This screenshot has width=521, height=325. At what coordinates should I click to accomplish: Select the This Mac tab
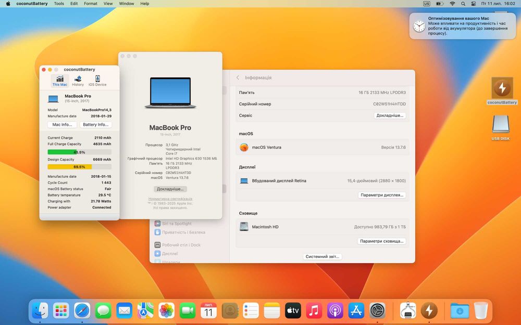click(60, 81)
